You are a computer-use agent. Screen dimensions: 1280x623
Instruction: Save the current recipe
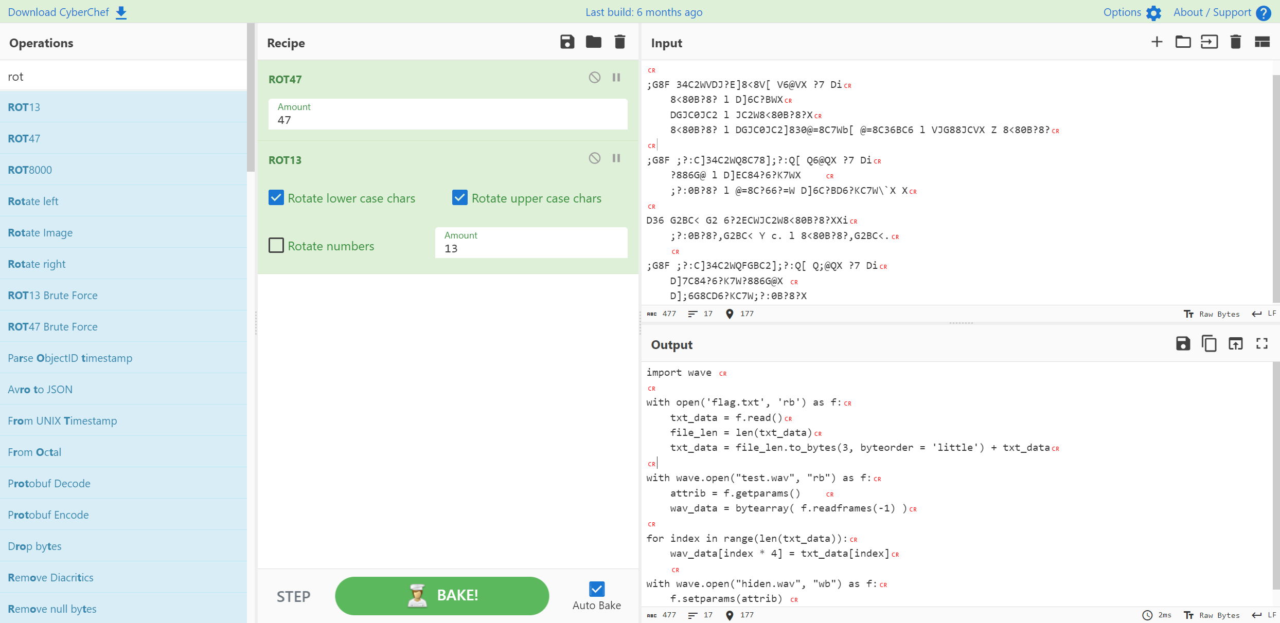point(567,42)
